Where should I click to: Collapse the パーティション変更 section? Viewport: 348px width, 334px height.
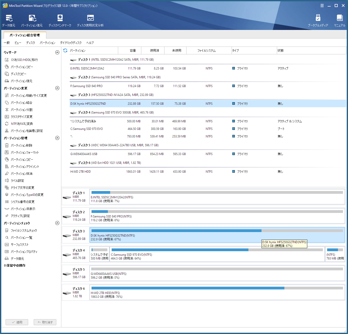pos(57,88)
